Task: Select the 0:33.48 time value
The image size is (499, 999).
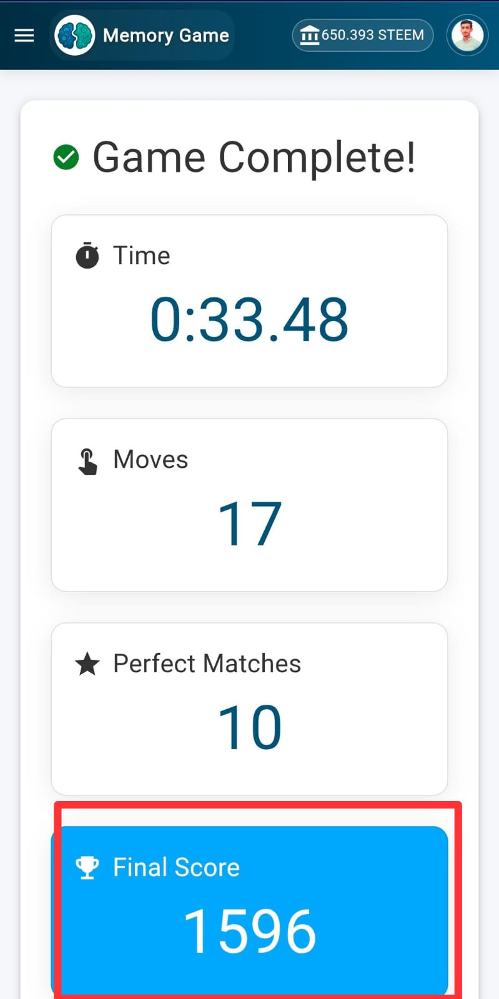Action: [249, 320]
